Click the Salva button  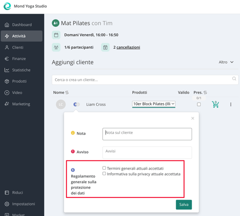click(184, 205)
